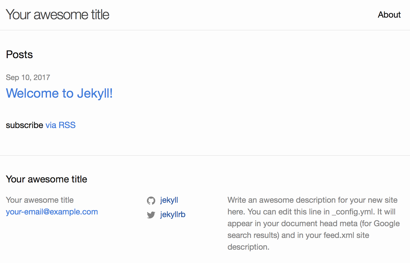
Task: Click the Posts heading
Action: click(19, 55)
